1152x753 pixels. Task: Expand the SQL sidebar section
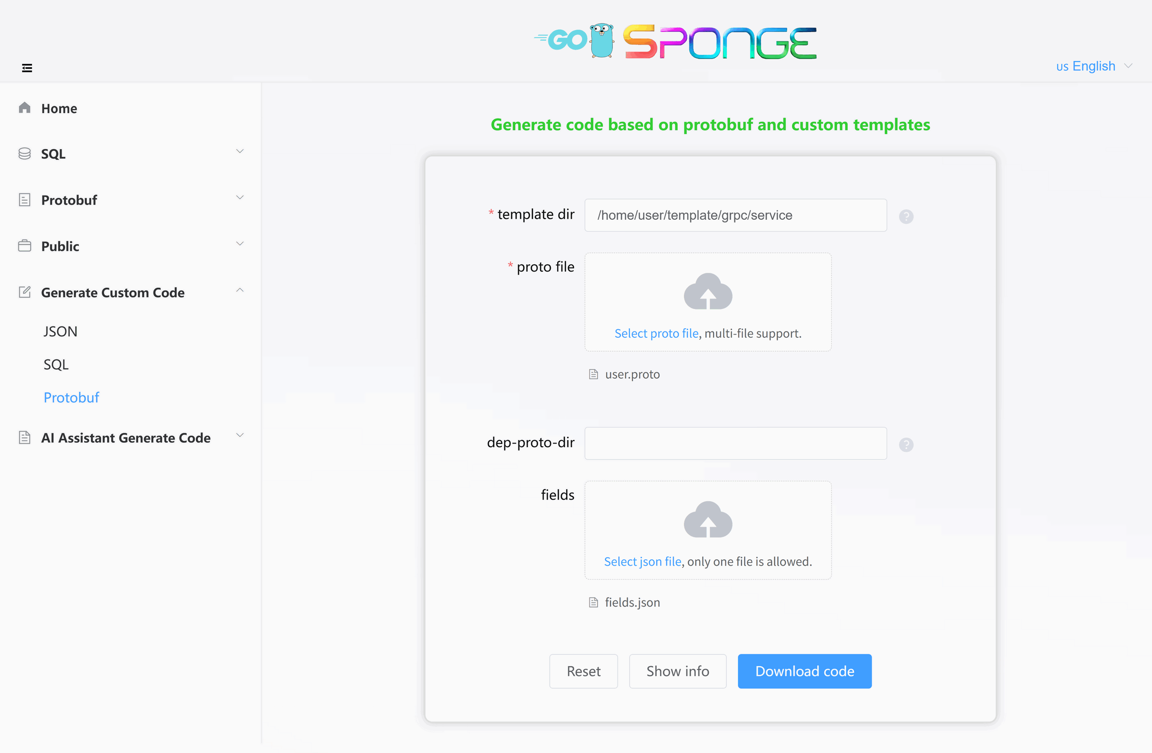point(130,154)
